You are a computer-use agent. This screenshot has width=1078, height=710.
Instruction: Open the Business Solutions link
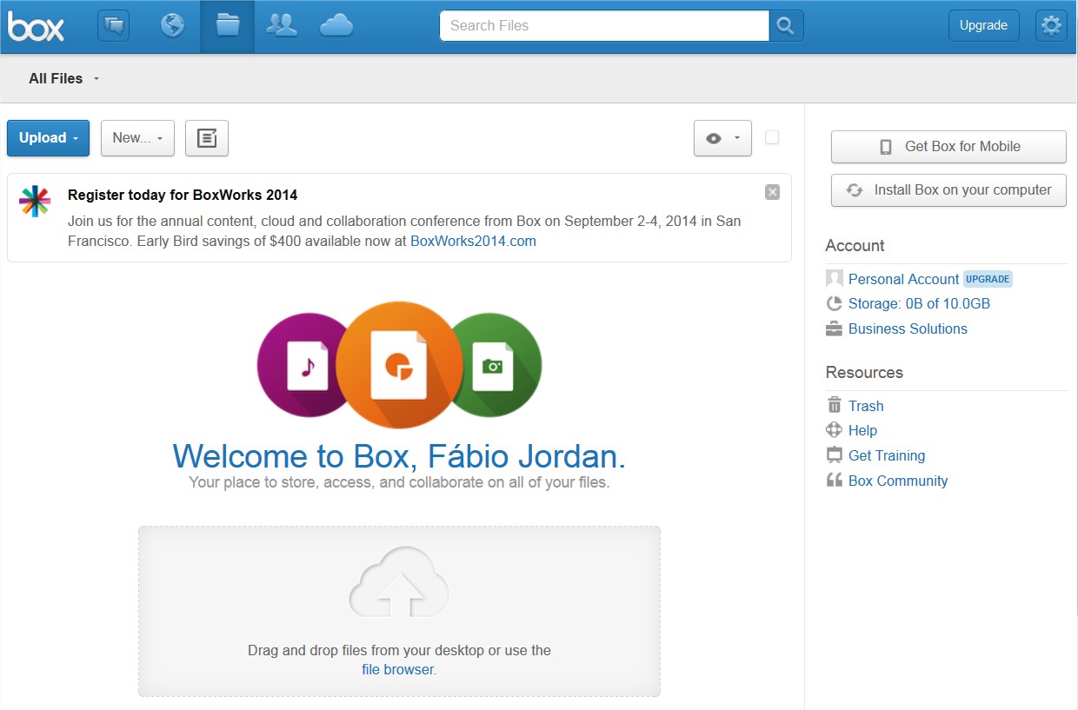pyautogui.click(x=908, y=328)
